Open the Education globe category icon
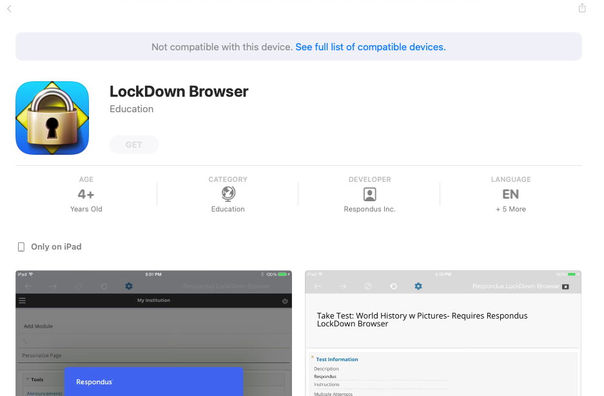 (228, 194)
